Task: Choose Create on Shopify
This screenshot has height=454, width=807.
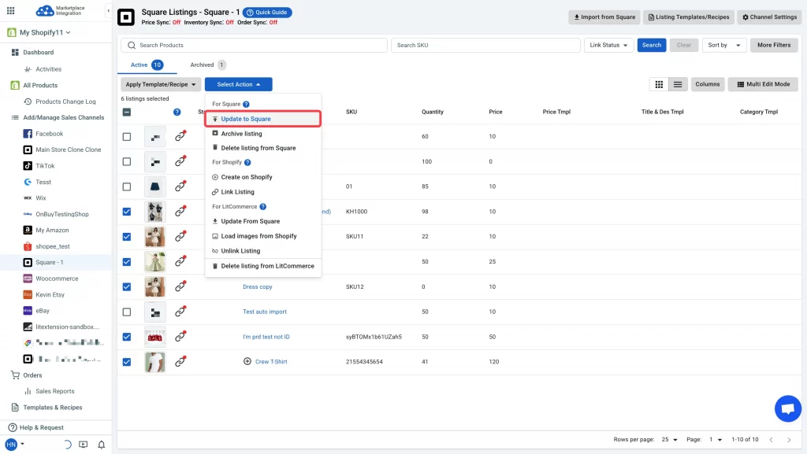Action: point(263,177)
